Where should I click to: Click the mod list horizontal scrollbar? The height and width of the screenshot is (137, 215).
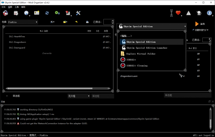(58, 88)
